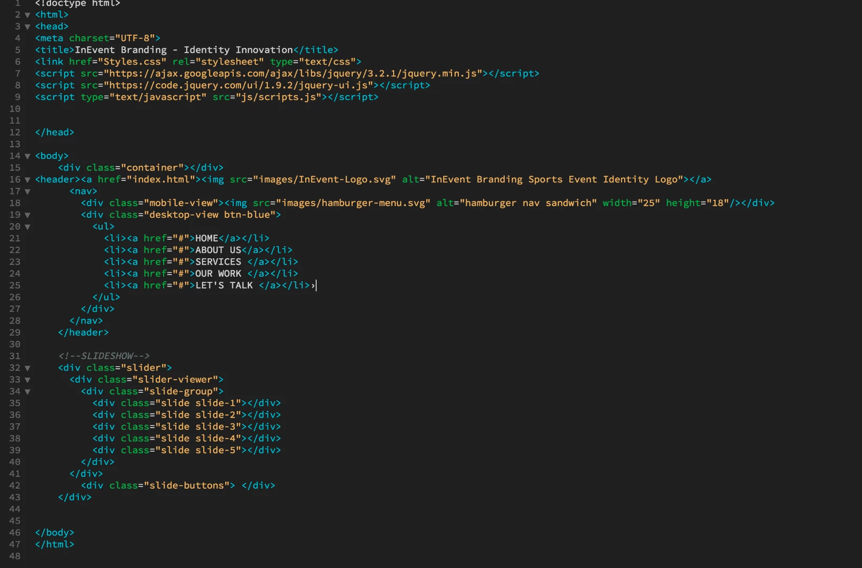
Task: Collapse the nav fold arrow on line 17
Action: click(27, 191)
